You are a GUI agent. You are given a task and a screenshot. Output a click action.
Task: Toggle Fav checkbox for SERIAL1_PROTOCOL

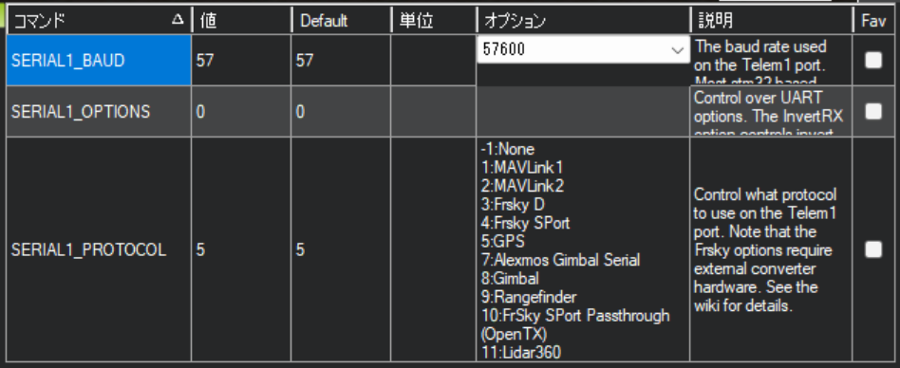point(873,249)
